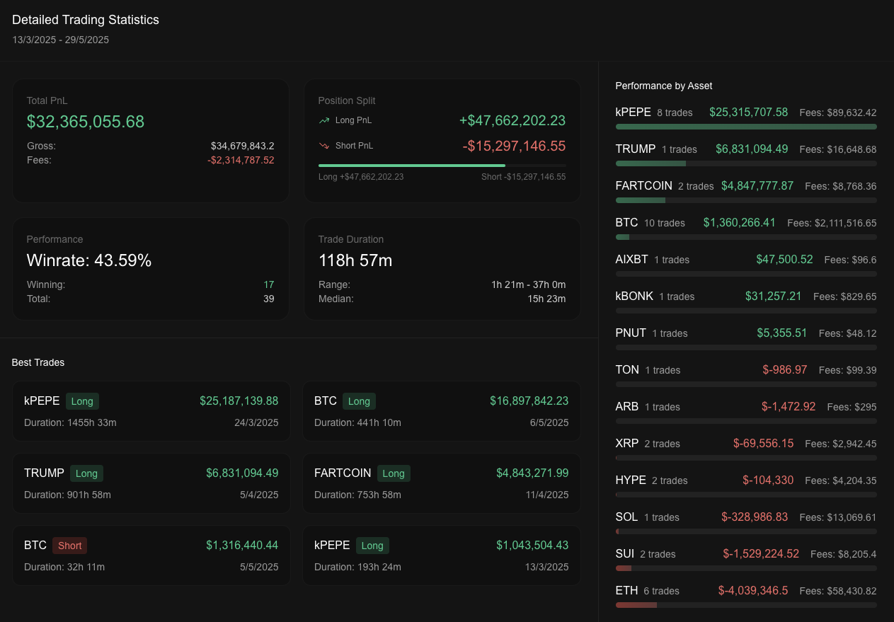Expand the Performance by Asset panel

pyautogui.click(x=663, y=86)
